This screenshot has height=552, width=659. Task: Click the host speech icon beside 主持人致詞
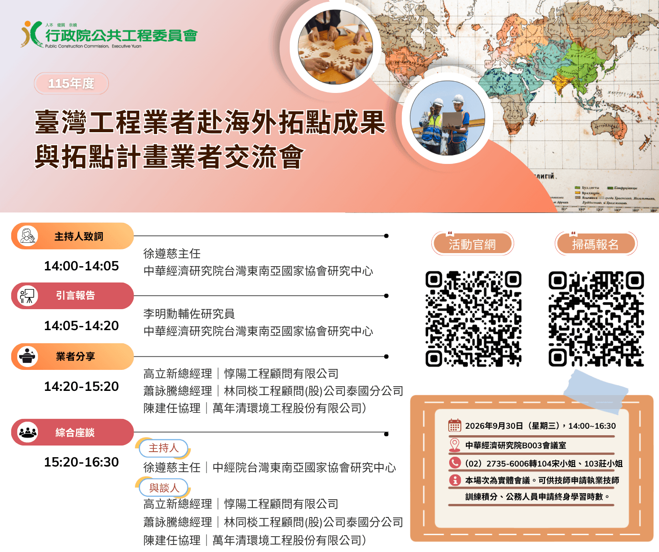pos(28,236)
